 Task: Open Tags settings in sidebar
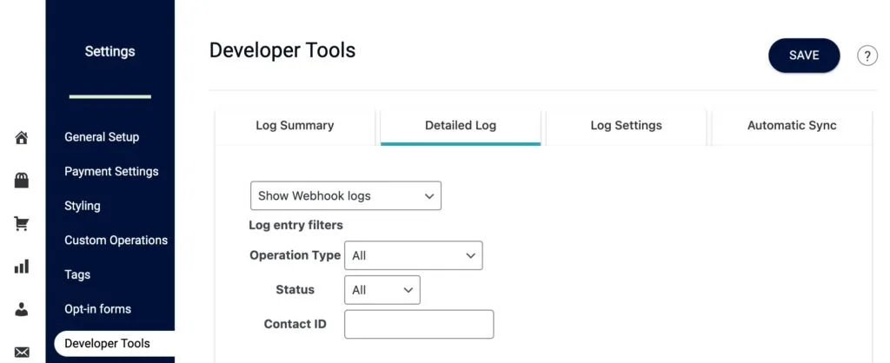coord(77,274)
